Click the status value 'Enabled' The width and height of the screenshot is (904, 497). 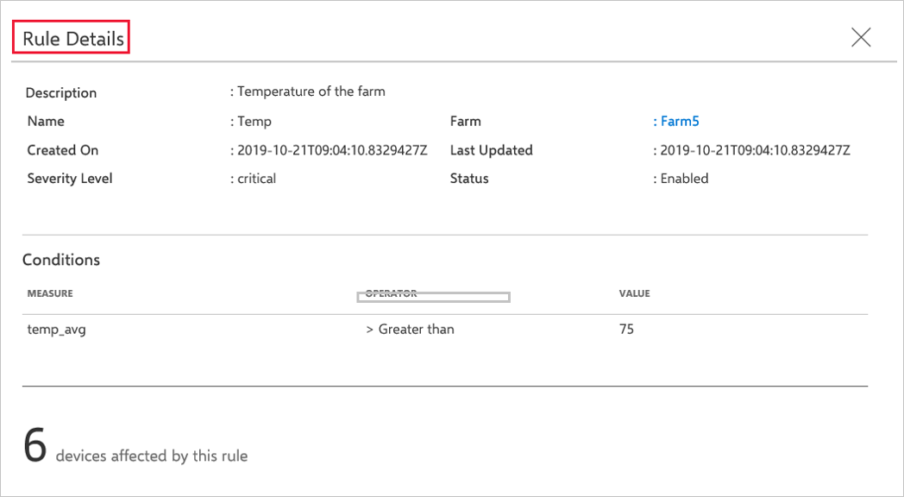(684, 179)
